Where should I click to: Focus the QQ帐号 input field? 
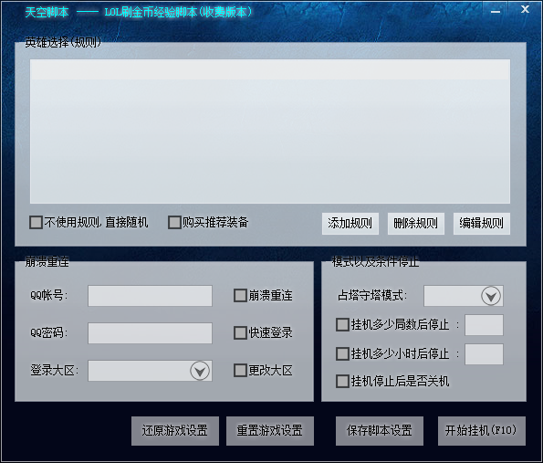150,296
